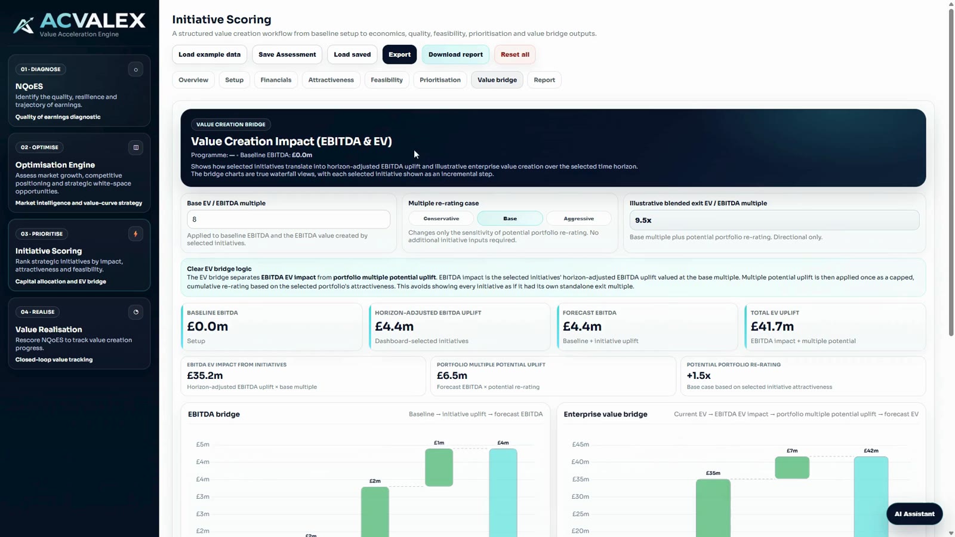Click the £42m bar in Enterprise value bridge
The image size is (955, 537).
(x=871, y=496)
